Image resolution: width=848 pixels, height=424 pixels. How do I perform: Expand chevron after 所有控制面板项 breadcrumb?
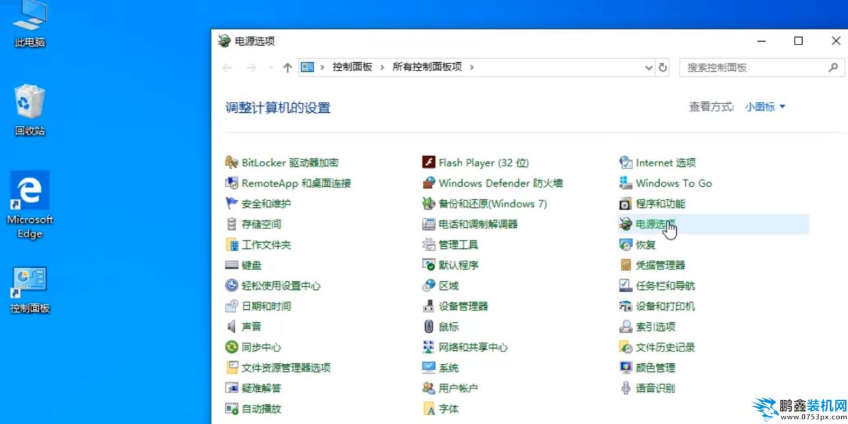pos(472,68)
